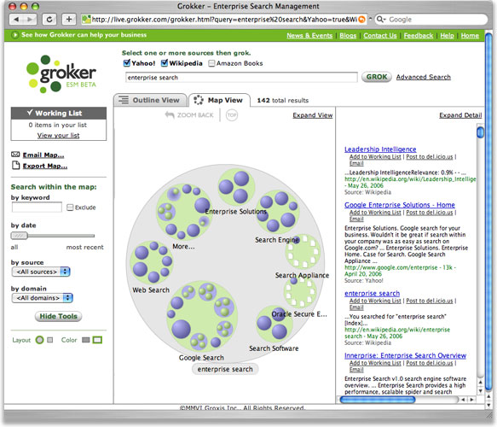Click the GROK search button
Viewport: 497px width, 427px height.
pos(377,77)
